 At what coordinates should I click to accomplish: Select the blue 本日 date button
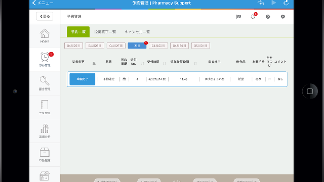(137, 46)
